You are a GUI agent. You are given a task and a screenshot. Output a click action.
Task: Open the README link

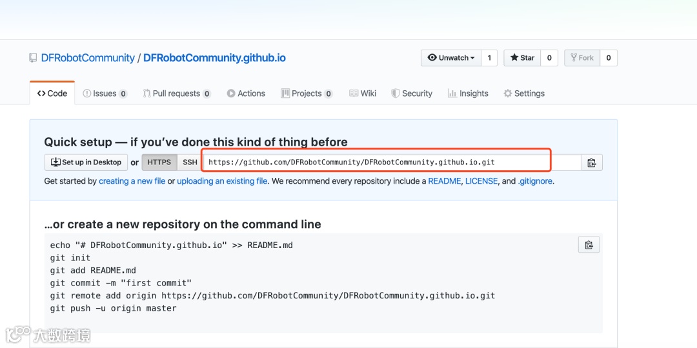coord(445,181)
